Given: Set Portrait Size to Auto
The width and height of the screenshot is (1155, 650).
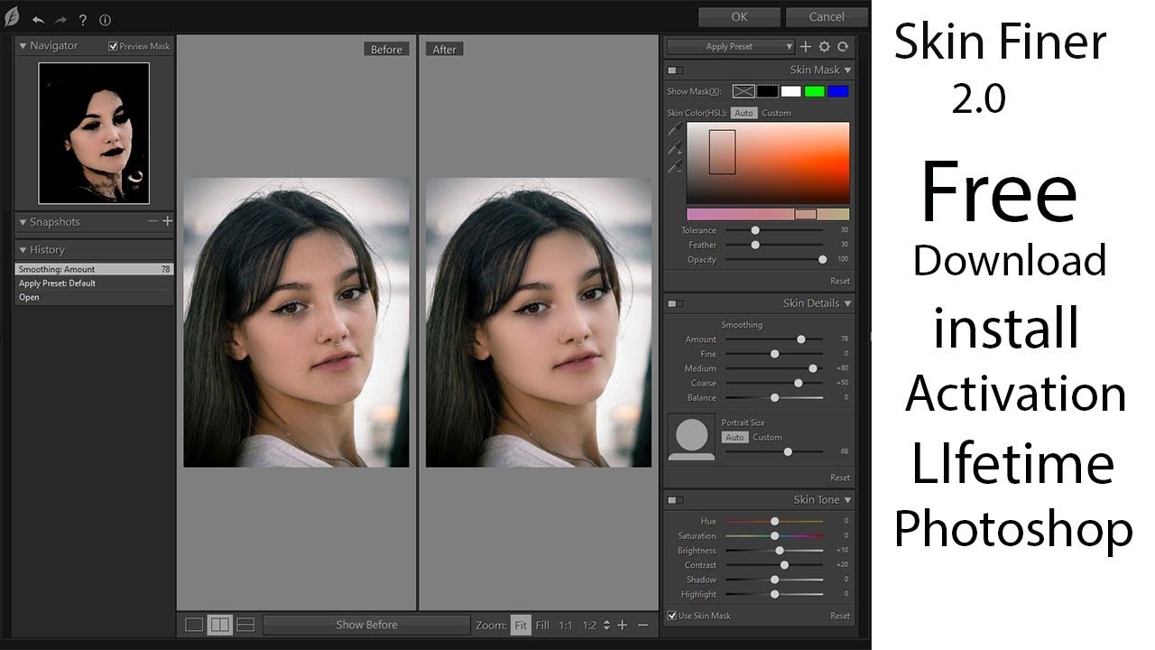Looking at the screenshot, I should [x=735, y=437].
